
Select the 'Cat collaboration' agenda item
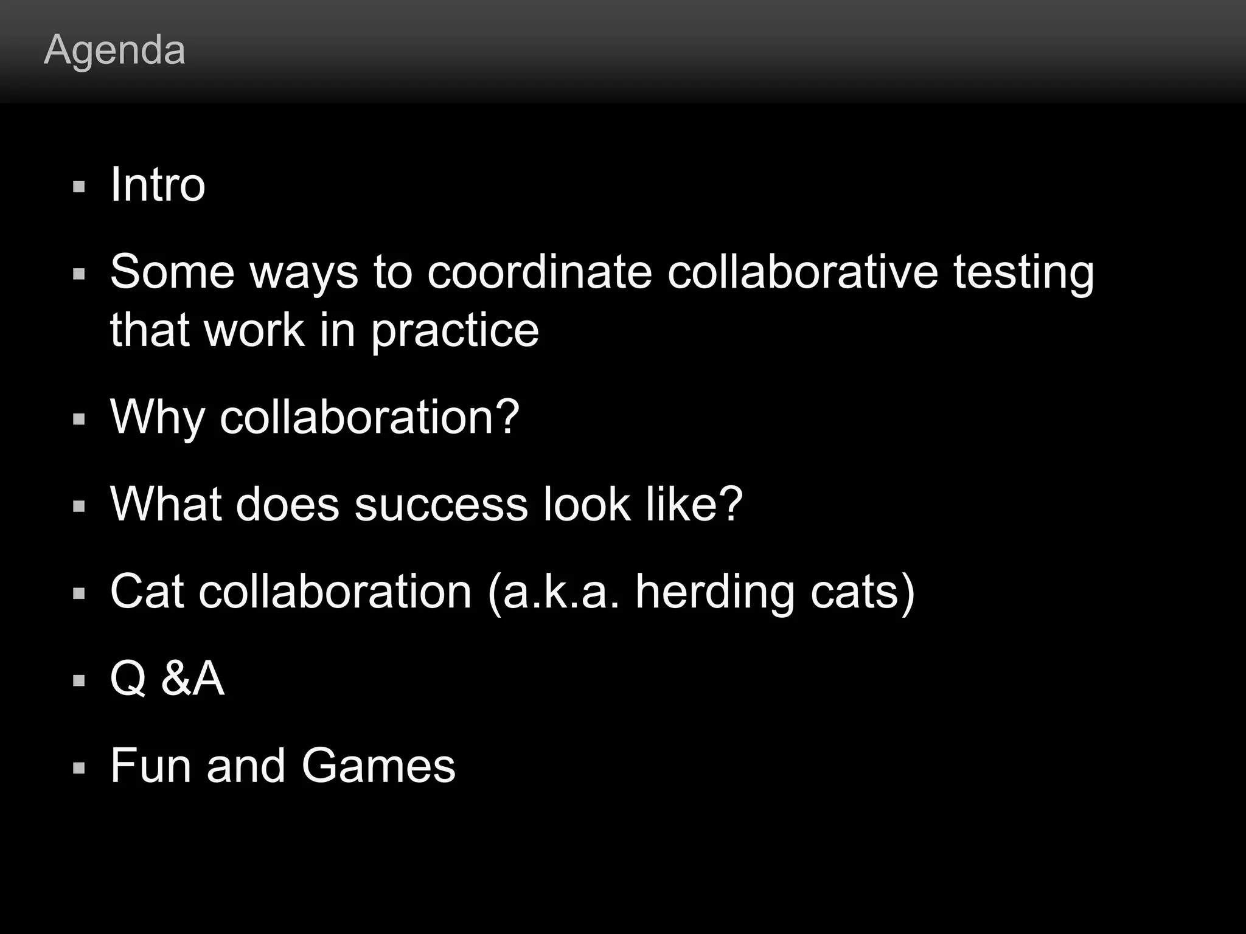click(512, 592)
